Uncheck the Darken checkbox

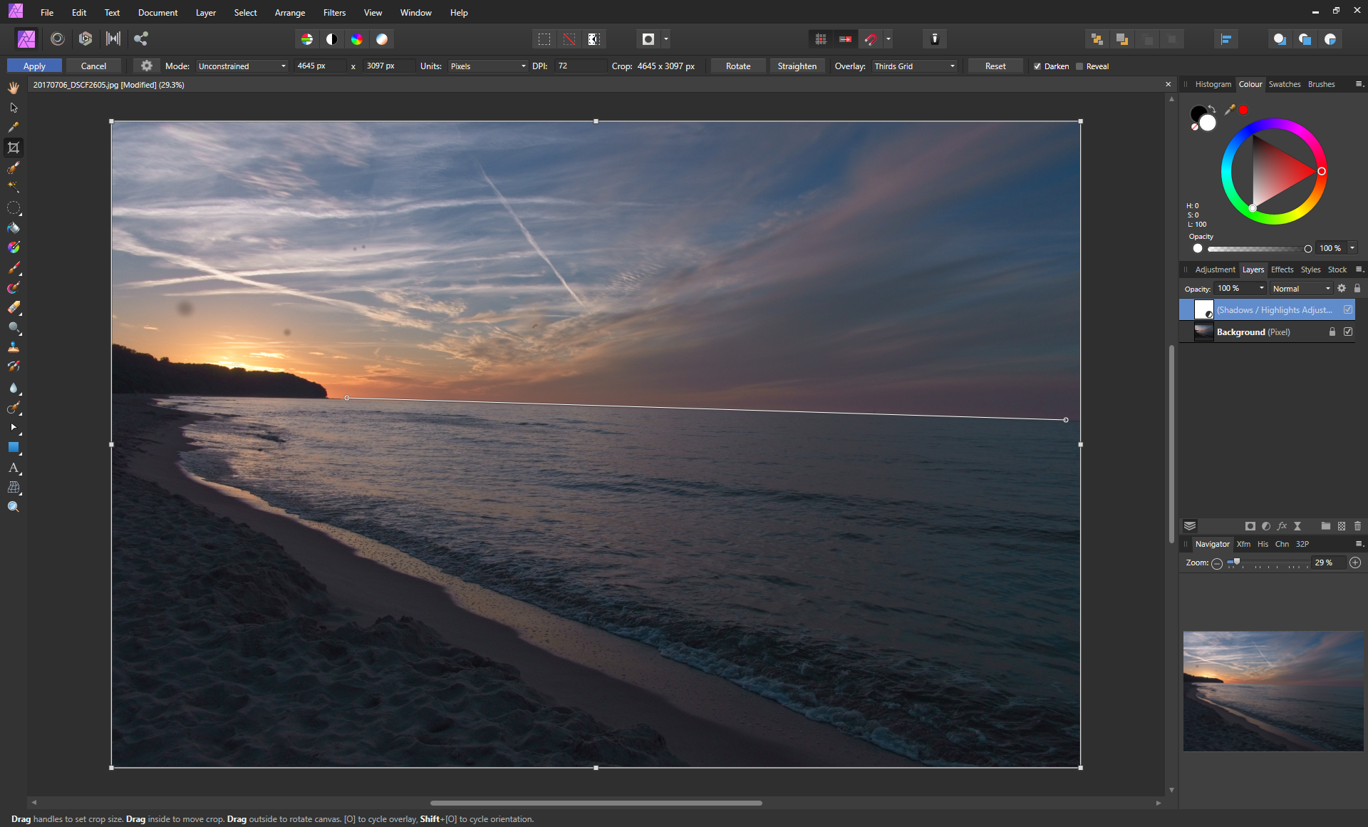pyautogui.click(x=1037, y=66)
